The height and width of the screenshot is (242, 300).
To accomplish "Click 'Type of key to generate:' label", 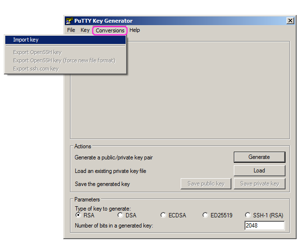I will click(103, 209).
